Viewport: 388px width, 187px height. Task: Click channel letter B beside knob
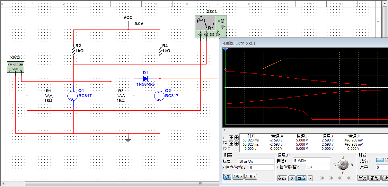pos(352,165)
